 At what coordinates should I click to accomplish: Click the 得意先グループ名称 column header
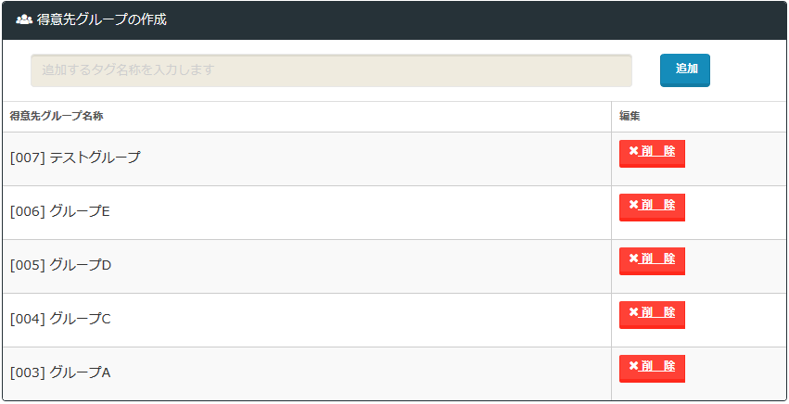pyautogui.click(x=56, y=117)
